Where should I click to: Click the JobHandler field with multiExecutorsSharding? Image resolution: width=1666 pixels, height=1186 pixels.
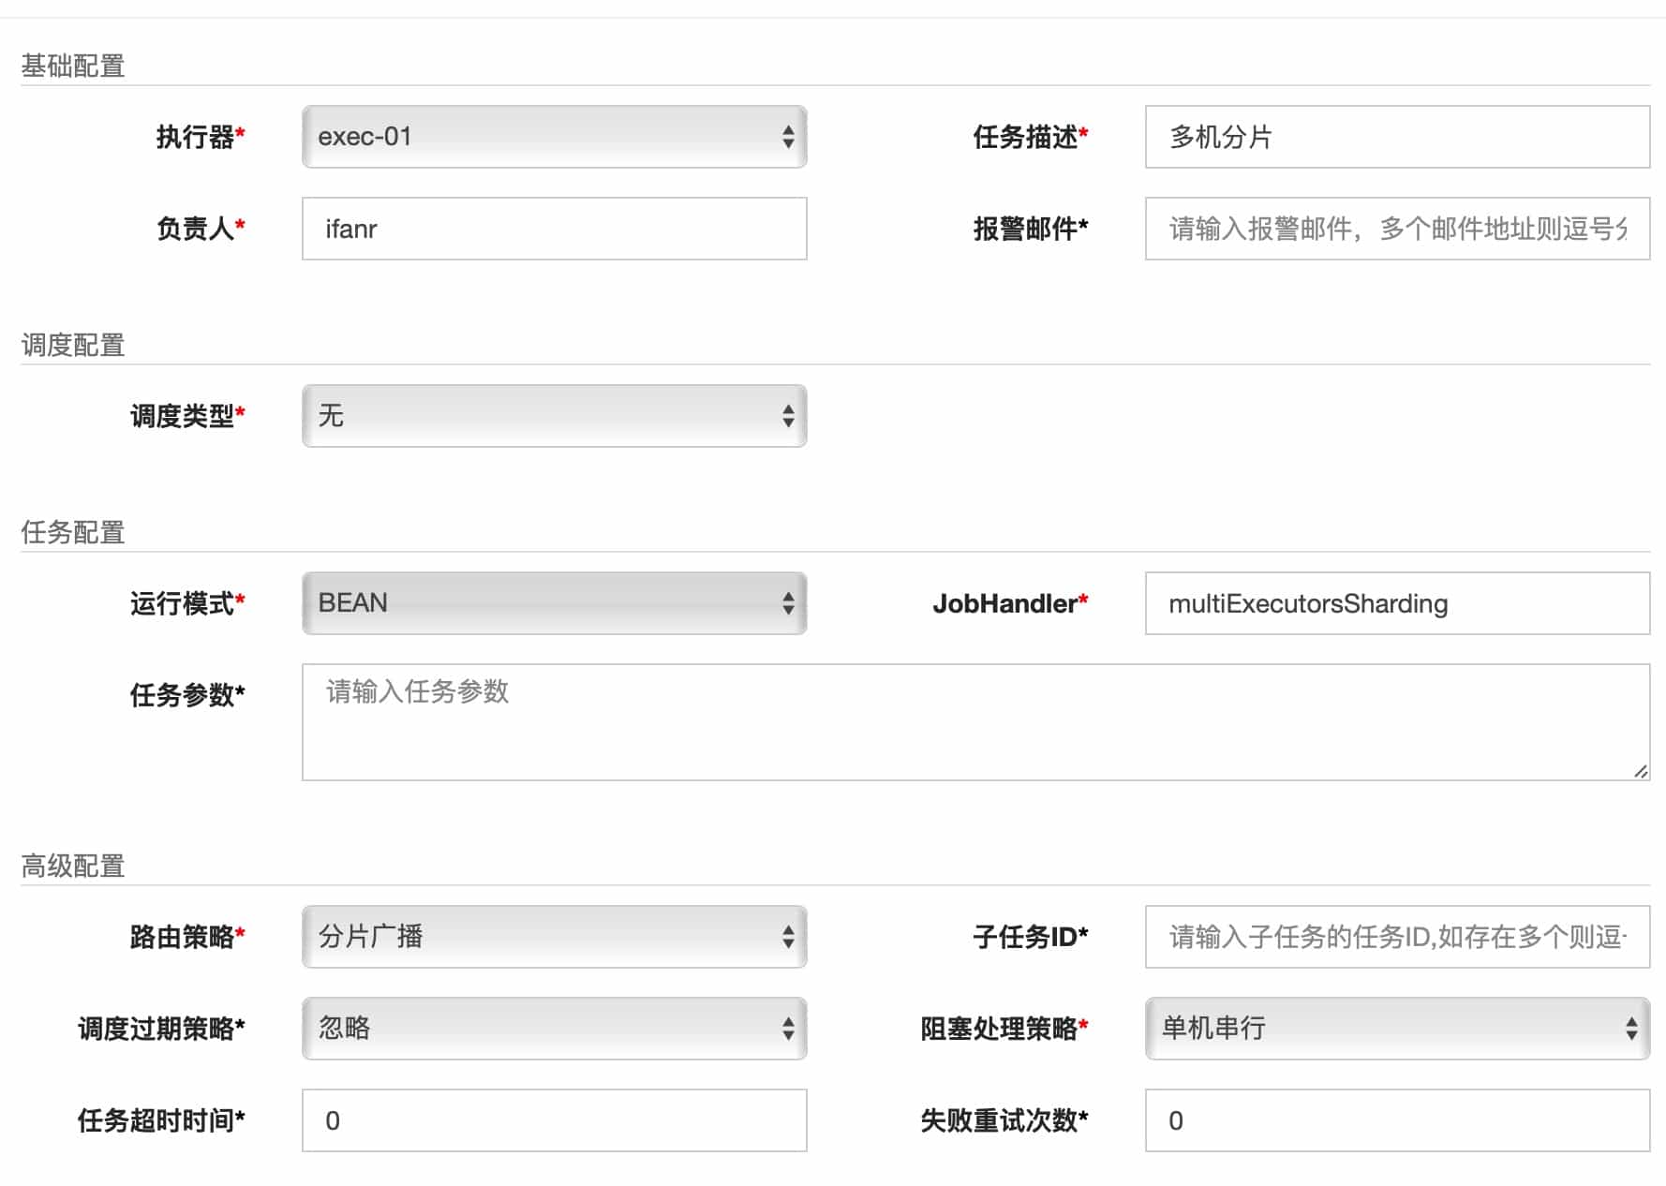(1396, 603)
